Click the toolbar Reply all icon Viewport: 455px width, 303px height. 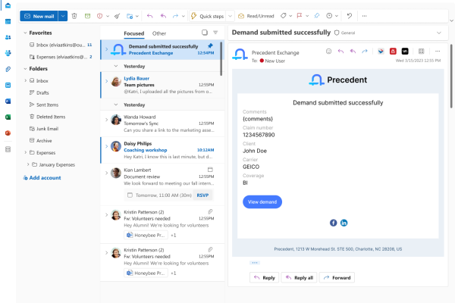163,16
